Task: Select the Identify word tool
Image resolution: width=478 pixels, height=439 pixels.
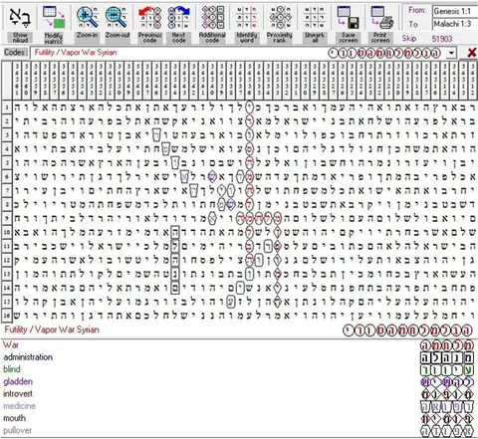Action: [247, 18]
